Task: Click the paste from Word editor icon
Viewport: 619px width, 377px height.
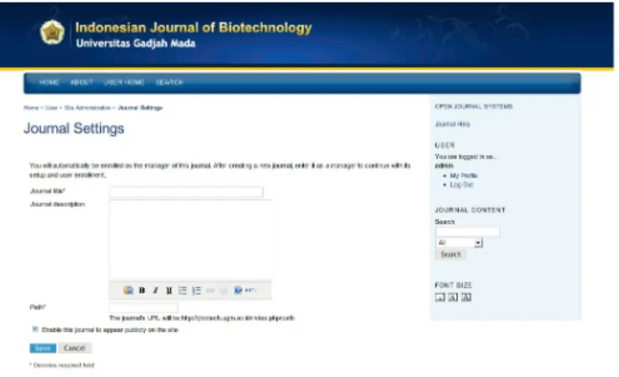Action: click(x=128, y=290)
